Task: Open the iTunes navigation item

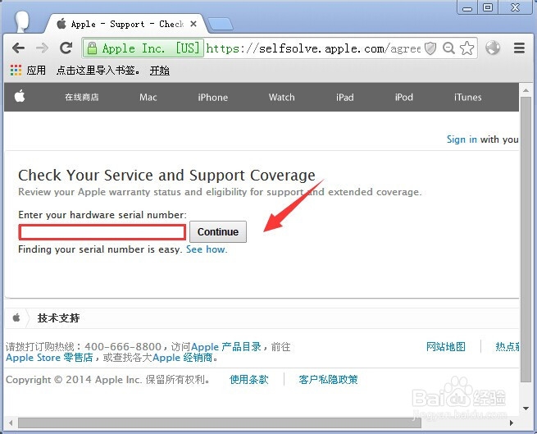Action: click(x=468, y=98)
